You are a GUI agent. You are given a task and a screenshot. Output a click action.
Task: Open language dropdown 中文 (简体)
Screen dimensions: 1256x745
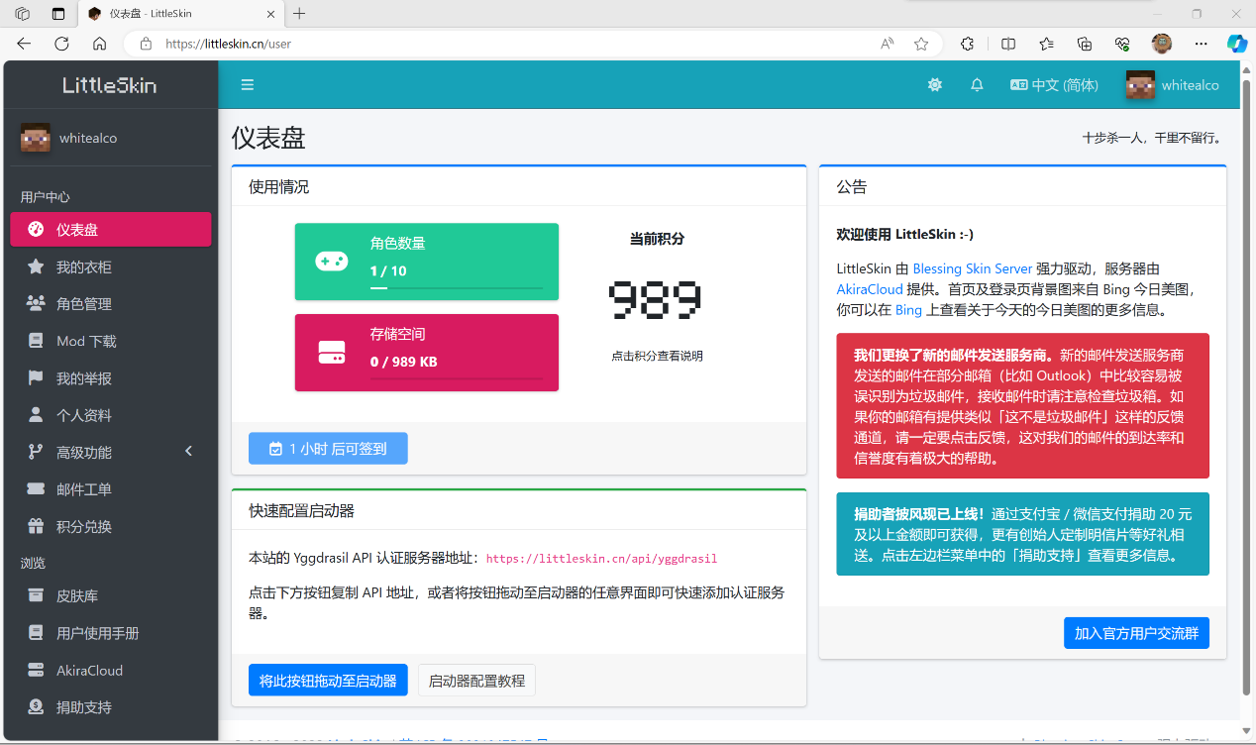point(1054,85)
